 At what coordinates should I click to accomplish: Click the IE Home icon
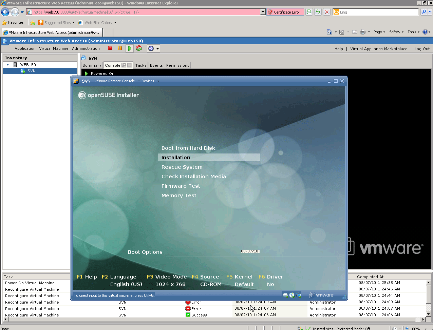tap(329, 32)
